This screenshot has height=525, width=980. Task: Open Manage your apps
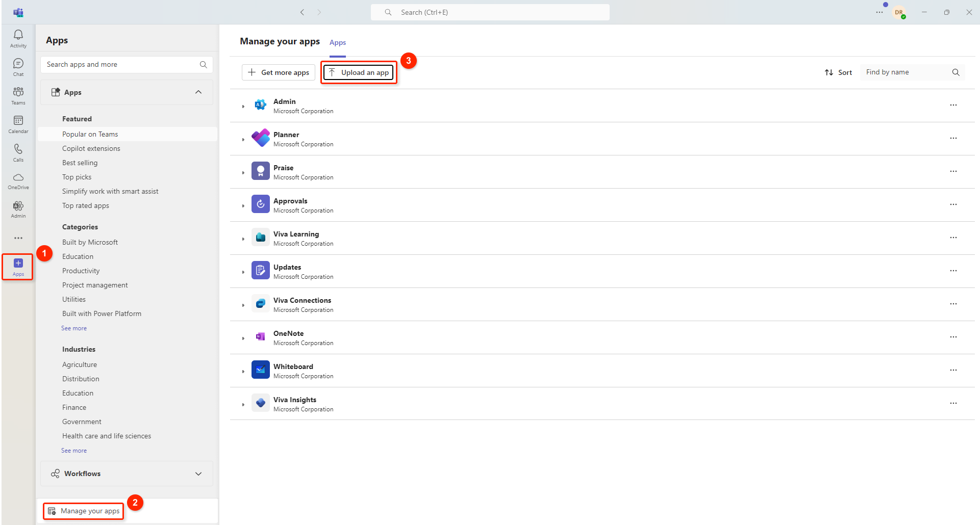[84, 511]
